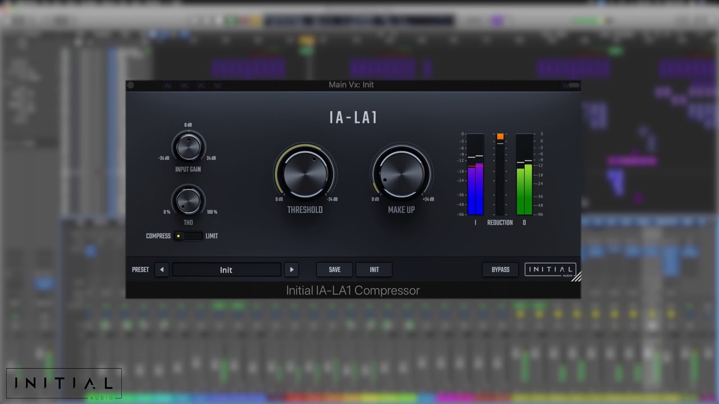Open the preset name field showing Init

coord(226,270)
